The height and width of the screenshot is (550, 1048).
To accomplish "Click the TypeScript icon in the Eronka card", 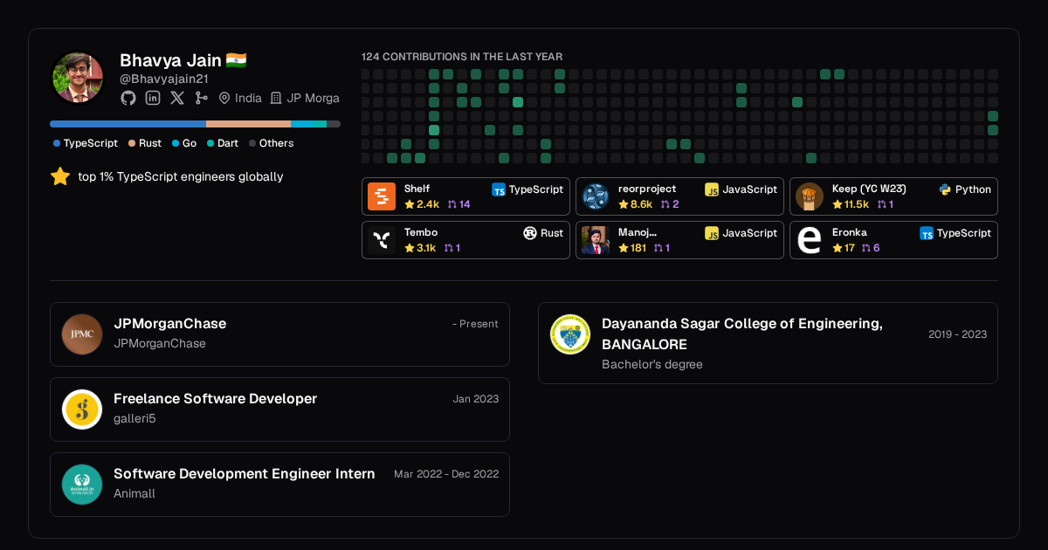I will 927,233.
